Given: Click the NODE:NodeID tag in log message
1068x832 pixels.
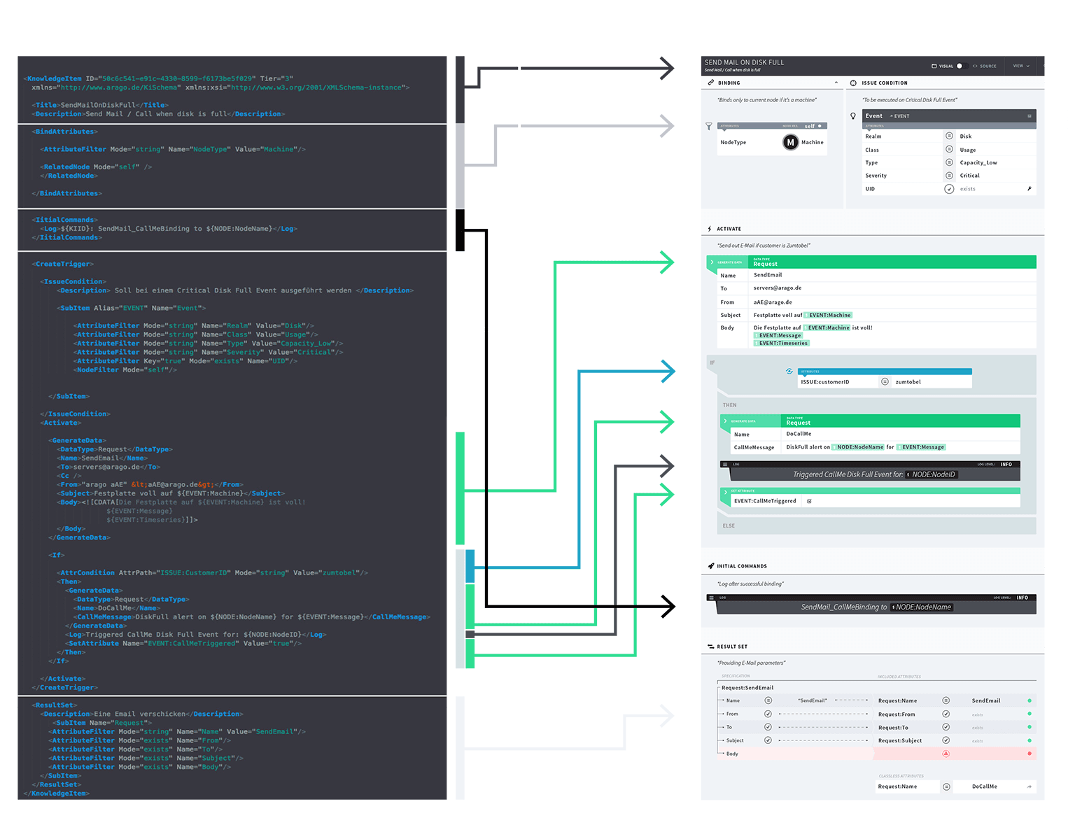Looking at the screenshot, I should click(x=931, y=474).
